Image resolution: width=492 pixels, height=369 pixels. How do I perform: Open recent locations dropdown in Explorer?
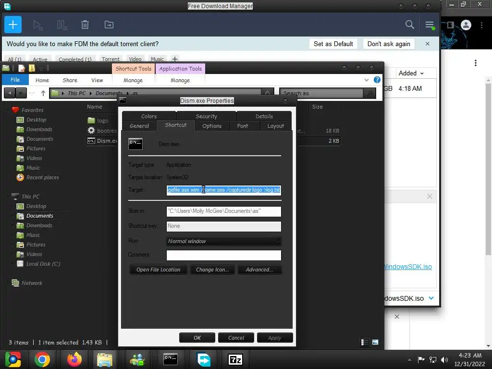click(32, 93)
